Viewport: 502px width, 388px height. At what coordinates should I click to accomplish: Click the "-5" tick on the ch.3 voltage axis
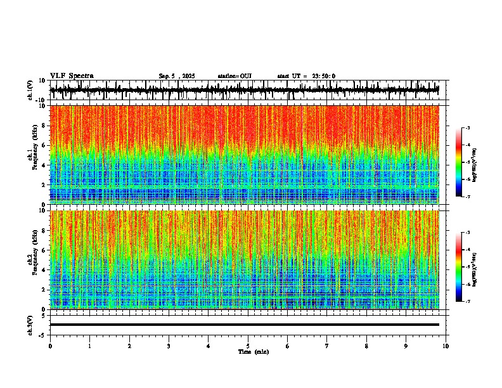[42, 335]
